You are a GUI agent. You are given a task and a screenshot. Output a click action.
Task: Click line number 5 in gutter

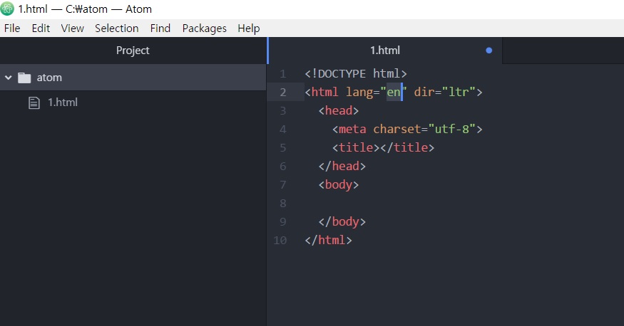[282, 148]
